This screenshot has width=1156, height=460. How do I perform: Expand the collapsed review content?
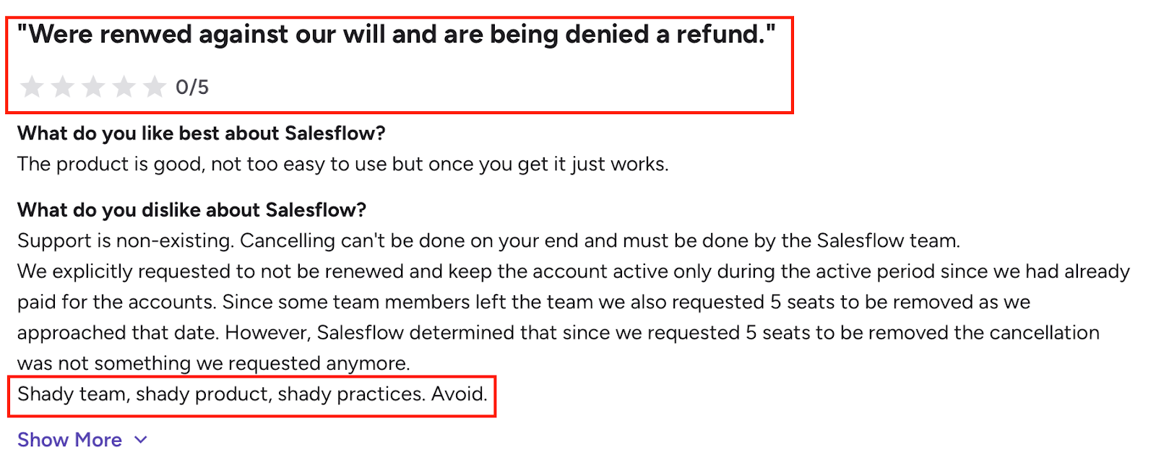(69, 439)
